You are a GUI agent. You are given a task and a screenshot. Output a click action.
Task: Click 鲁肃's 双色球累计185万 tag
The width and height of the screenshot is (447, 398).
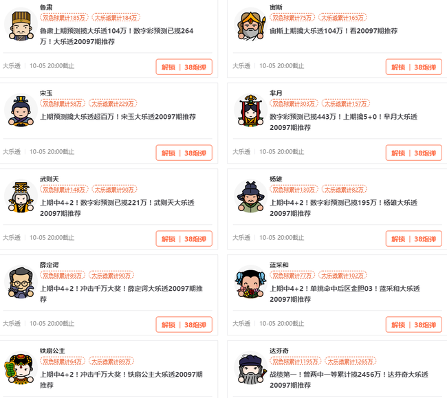point(64,18)
